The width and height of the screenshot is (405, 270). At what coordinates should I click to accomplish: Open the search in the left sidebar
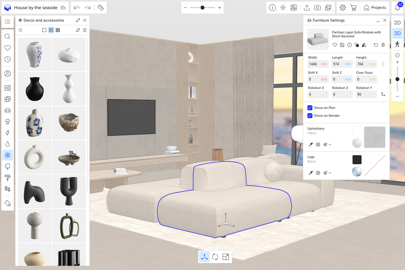(x=8, y=36)
